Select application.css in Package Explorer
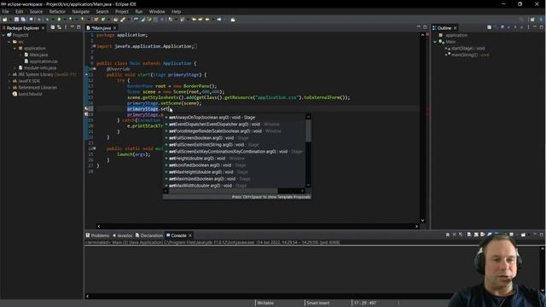Image resolution: width=546 pixels, height=307 pixels. click(x=41, y=61)
